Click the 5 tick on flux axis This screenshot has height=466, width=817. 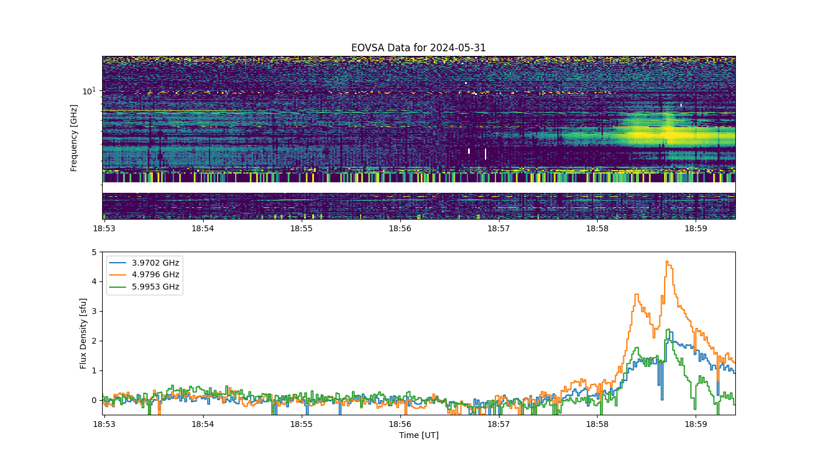[94, 252]
